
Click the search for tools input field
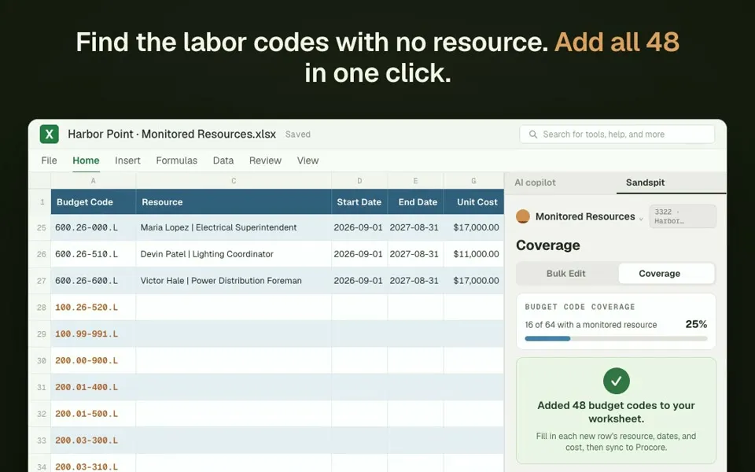tap(617, 135)
